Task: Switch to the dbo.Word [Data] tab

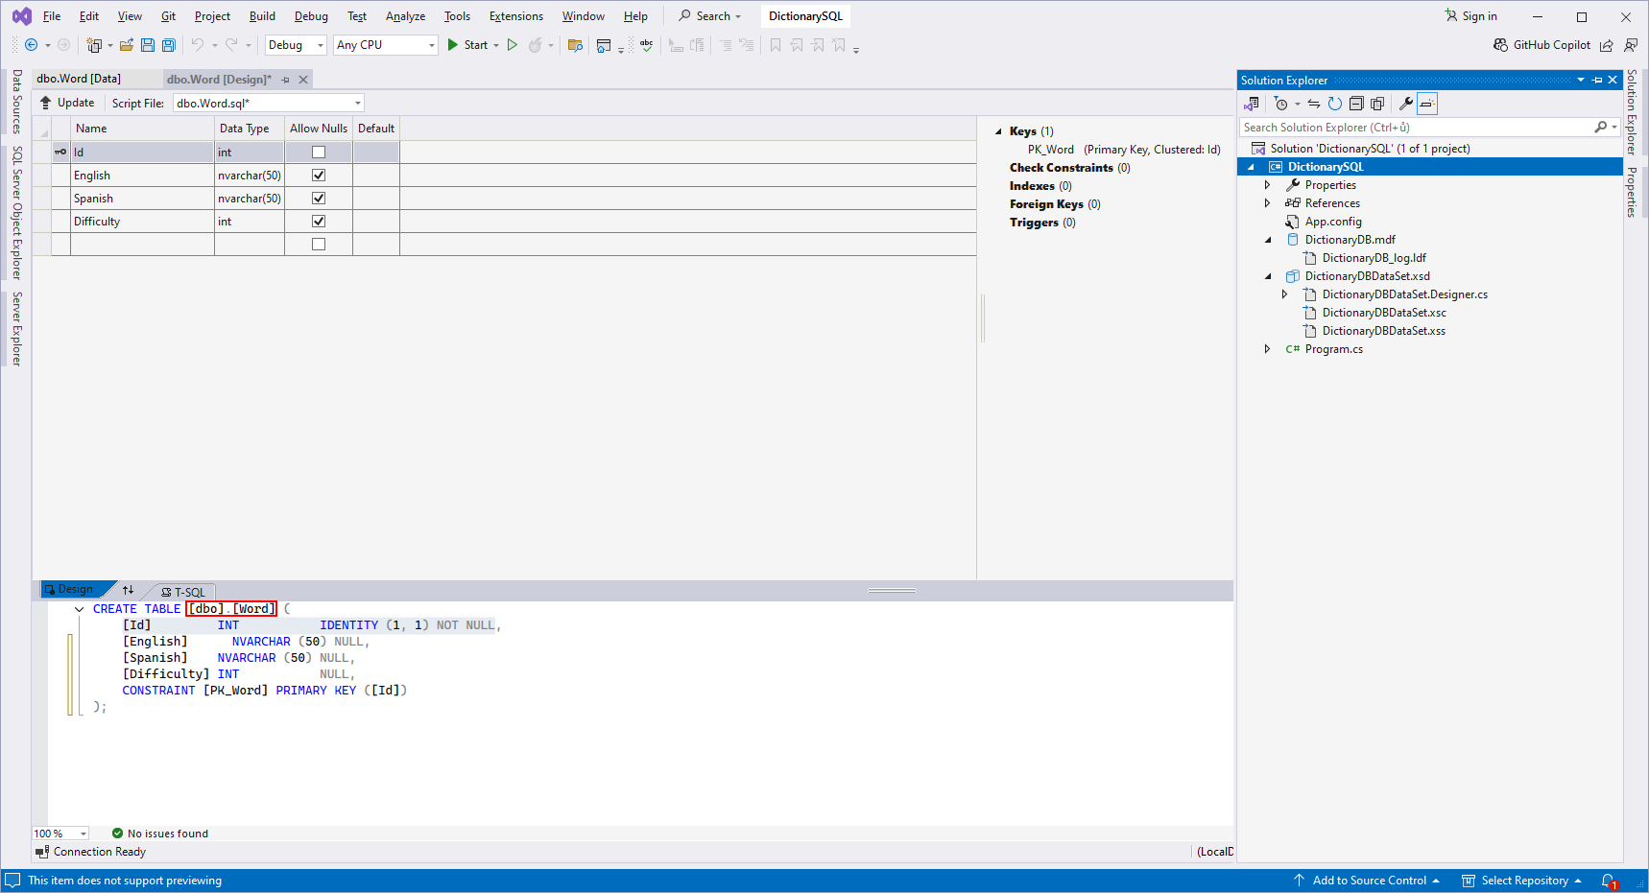Action: 79,79
